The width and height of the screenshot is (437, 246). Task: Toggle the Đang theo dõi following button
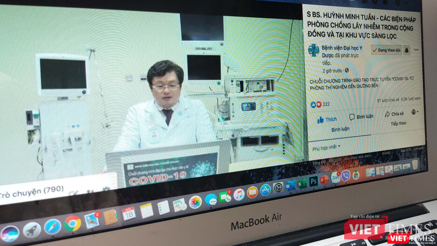coord(386,50)
